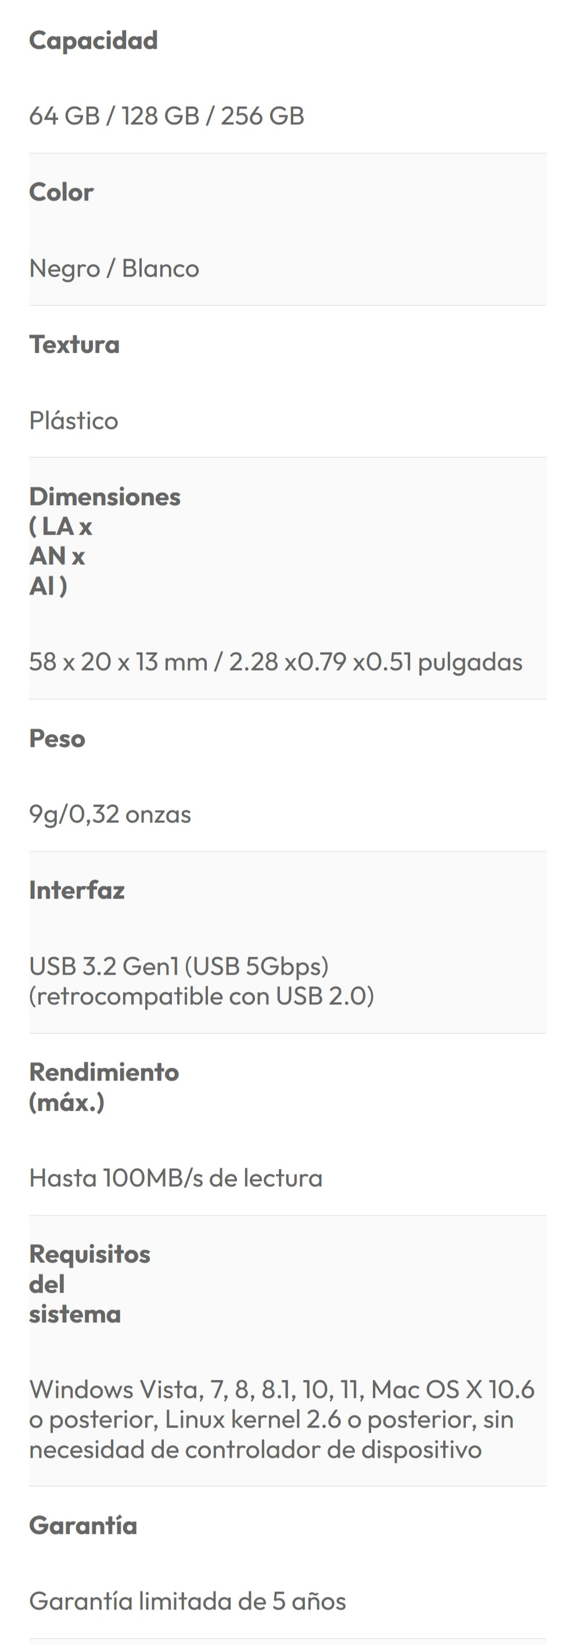
Task: Select the Garantía limitada de 5 años value
Action: coord(188,1601)
